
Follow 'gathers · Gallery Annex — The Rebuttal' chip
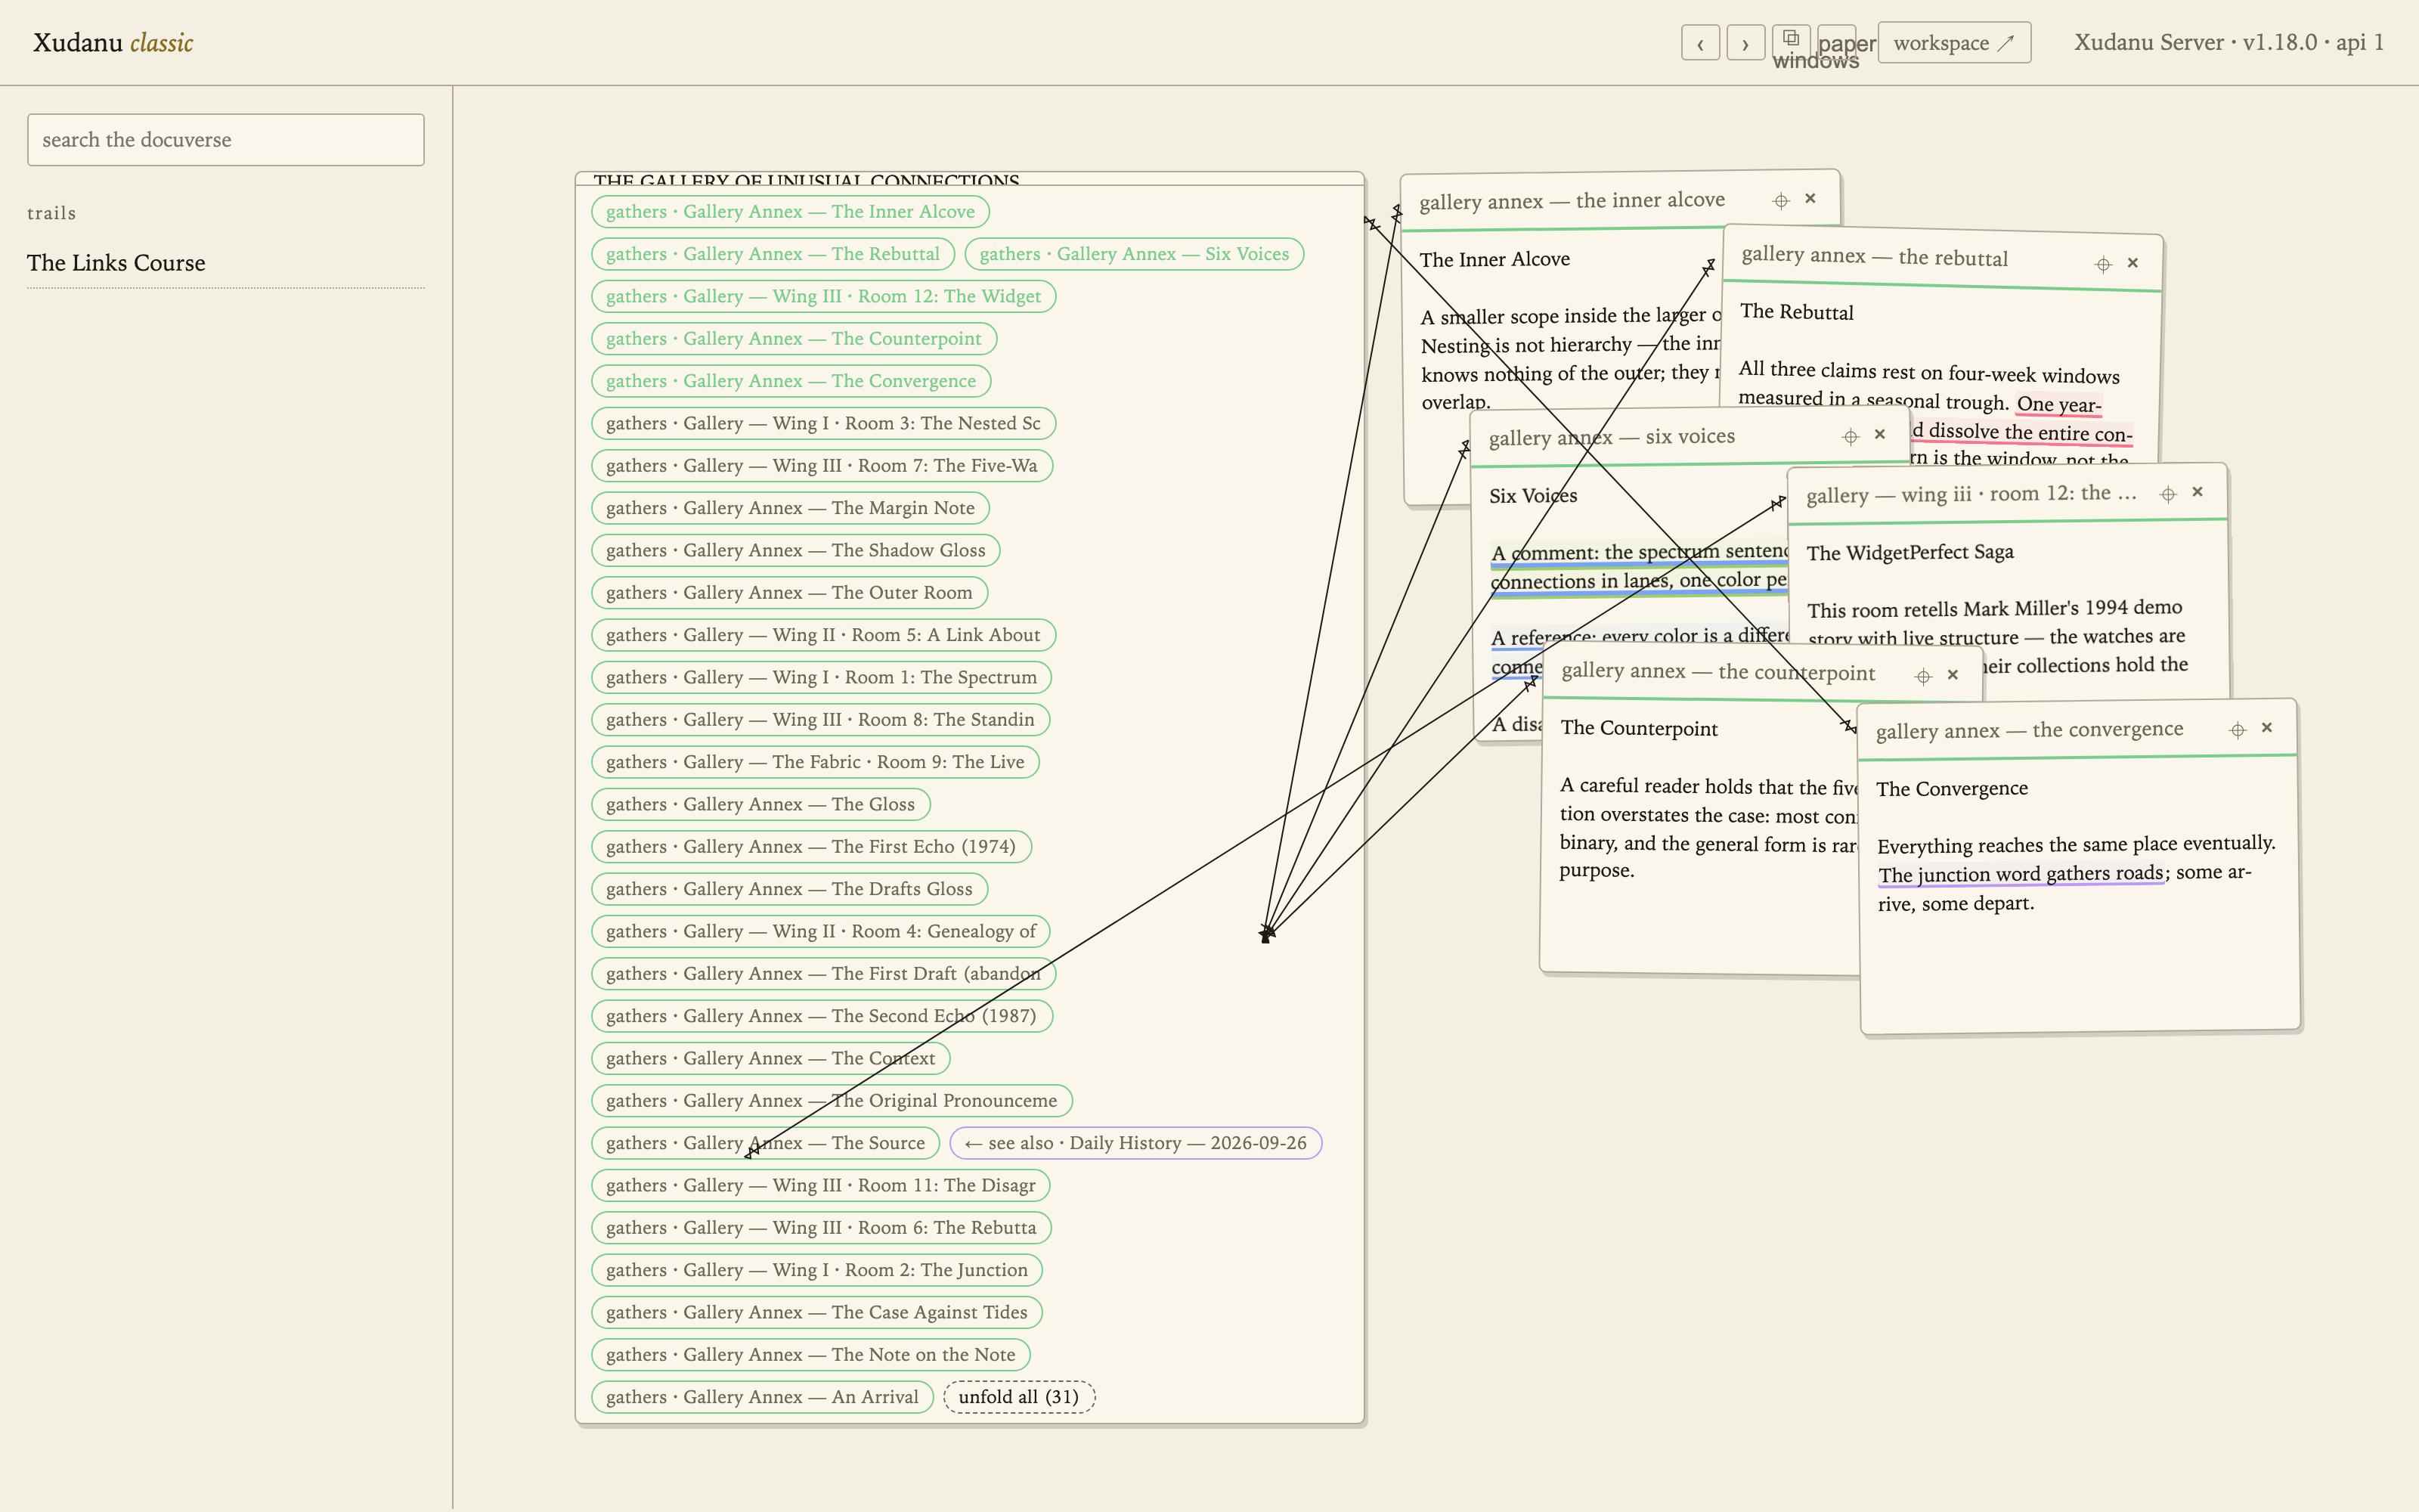773,254
